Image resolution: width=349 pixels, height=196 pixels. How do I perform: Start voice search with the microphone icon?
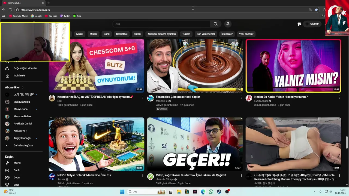click(x=228, y=24)
